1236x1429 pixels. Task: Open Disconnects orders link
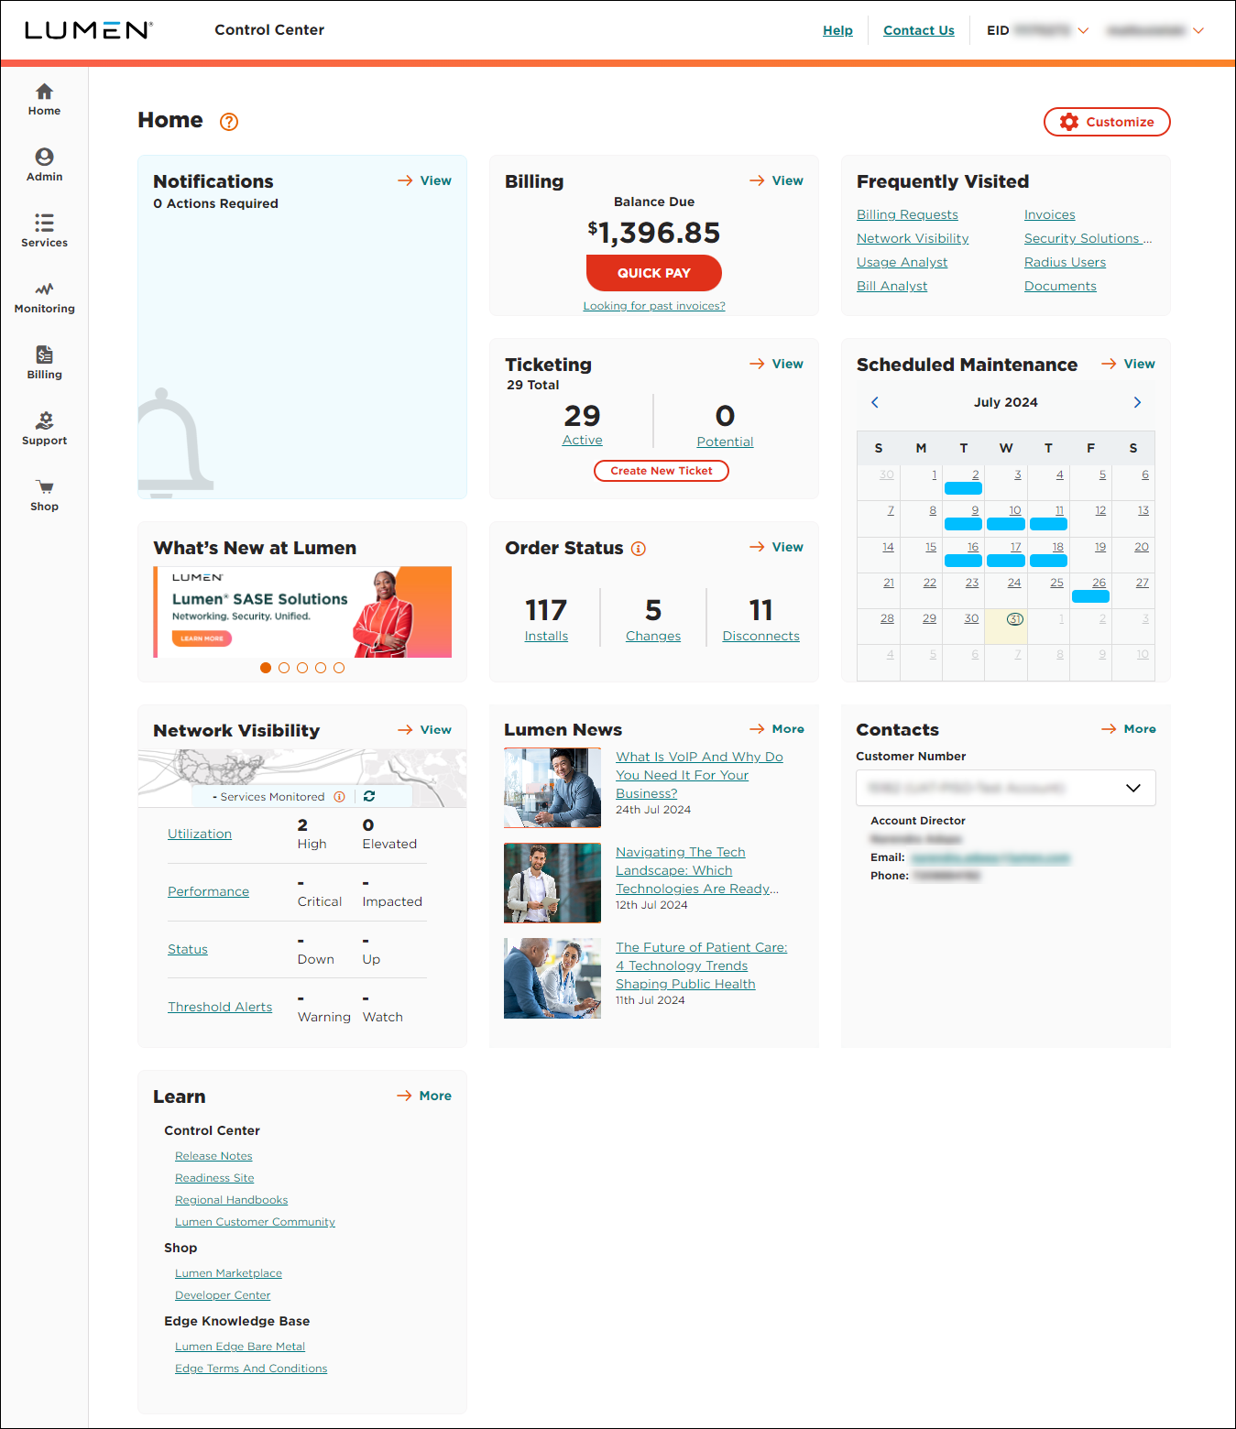point(760,637)
